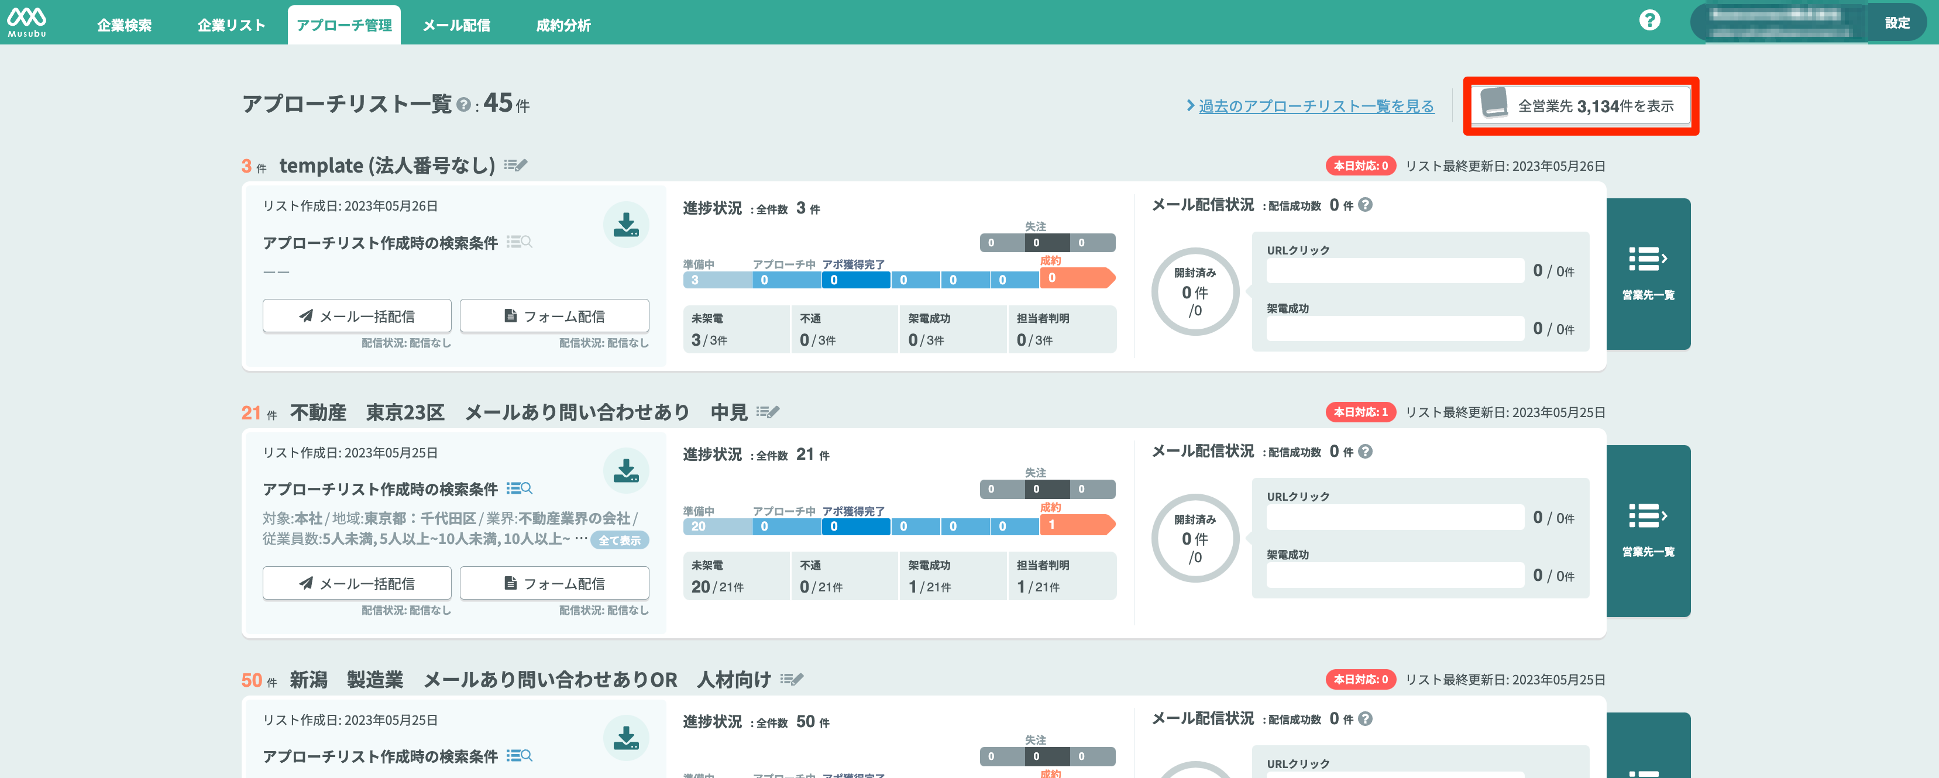Click 担当者判明 0/3件 cell
This screenshot has height=778, width=1939.
click(1062, 329)
